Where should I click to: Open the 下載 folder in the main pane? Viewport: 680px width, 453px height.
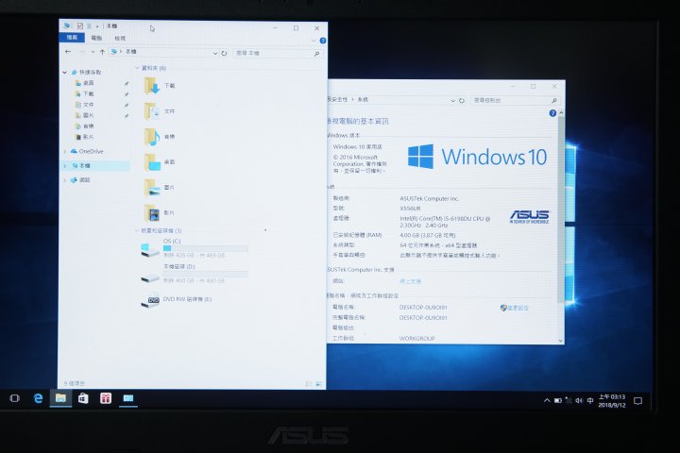(160, 85)
